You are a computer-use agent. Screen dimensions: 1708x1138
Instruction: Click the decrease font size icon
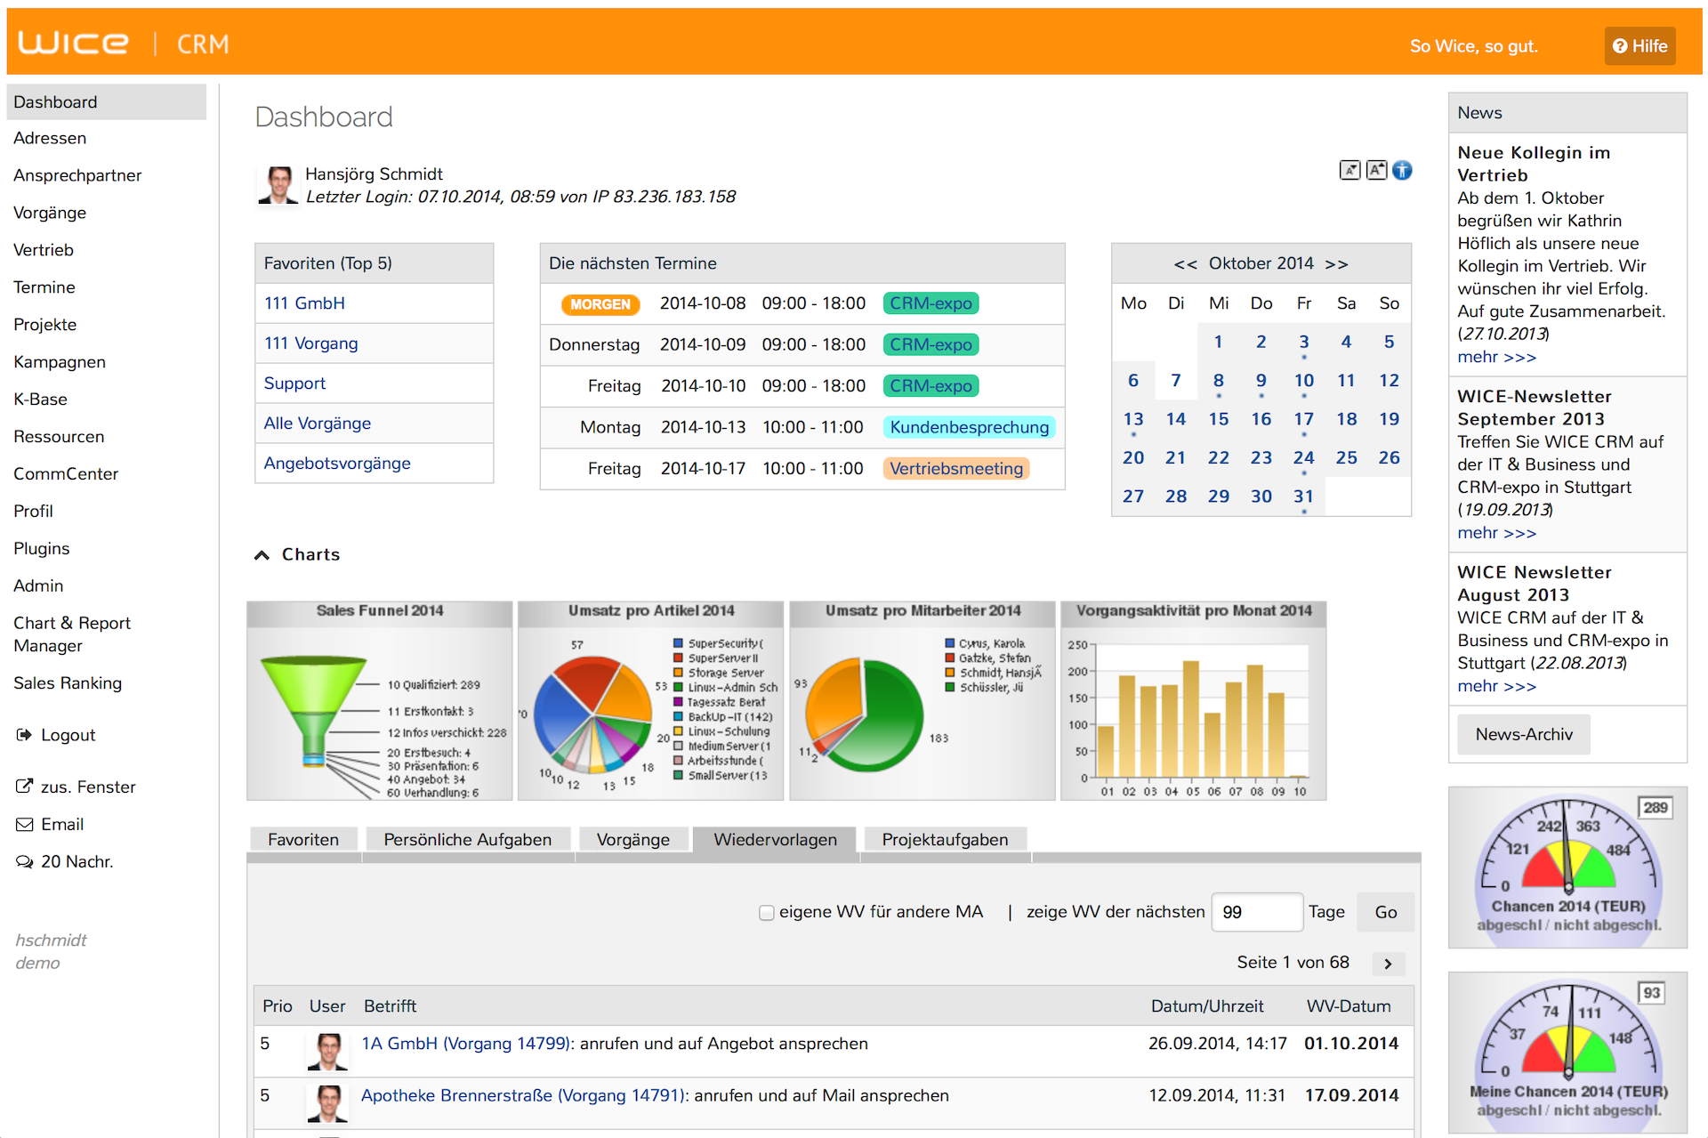tap(1349, 170)
